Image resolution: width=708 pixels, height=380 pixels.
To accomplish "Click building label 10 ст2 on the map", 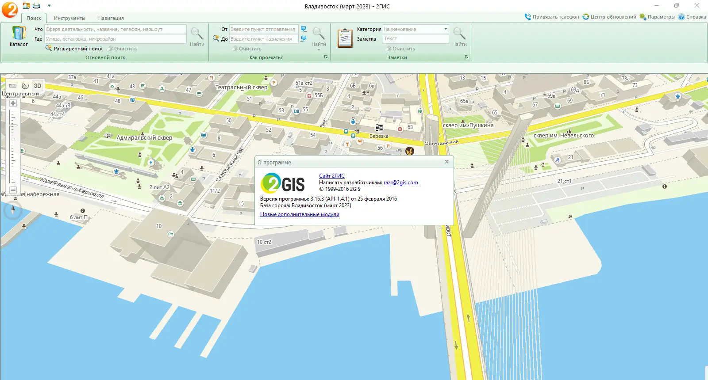I will point(264,242).
